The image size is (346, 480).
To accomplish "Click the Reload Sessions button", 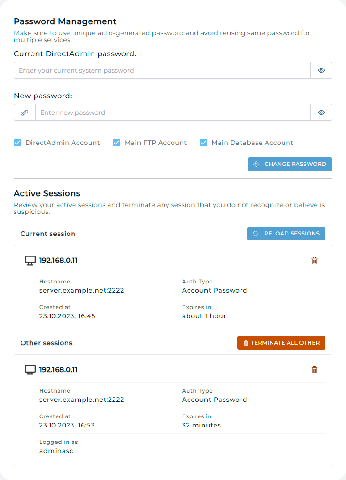I will pyautogui.click(x=286, y=234).
